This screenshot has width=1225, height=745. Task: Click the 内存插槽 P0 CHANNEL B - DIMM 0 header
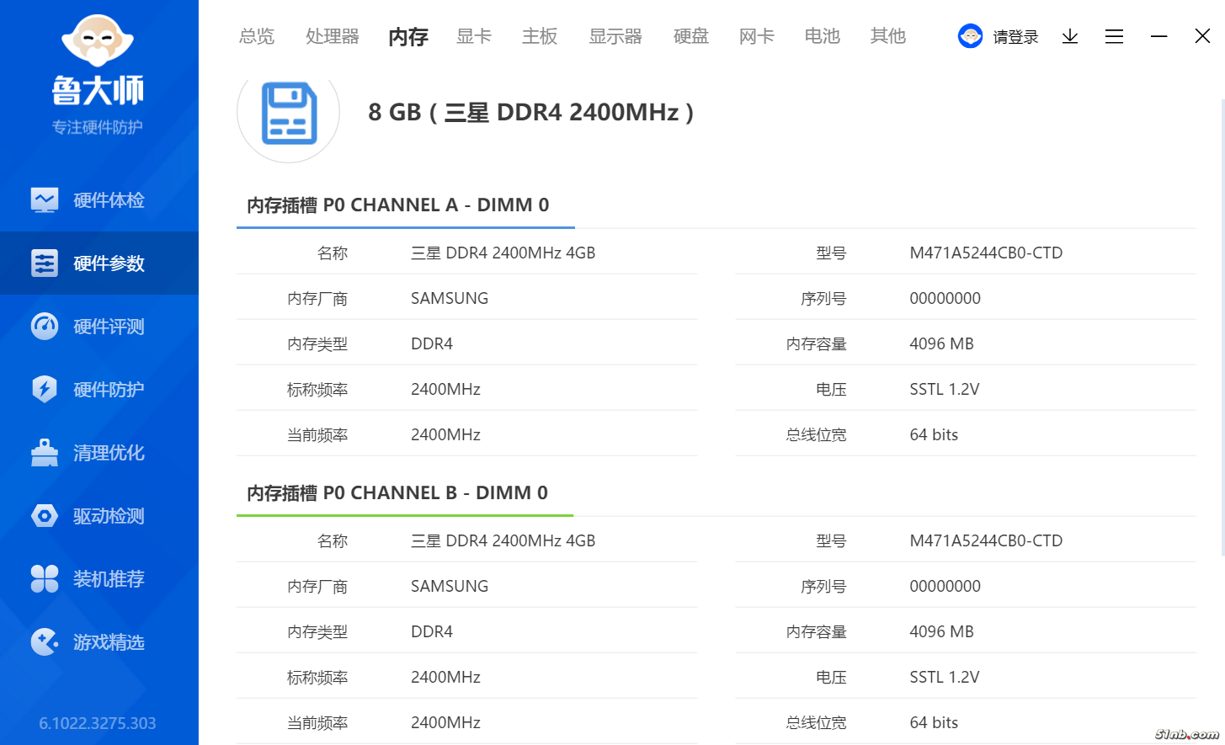coord(397,493)
